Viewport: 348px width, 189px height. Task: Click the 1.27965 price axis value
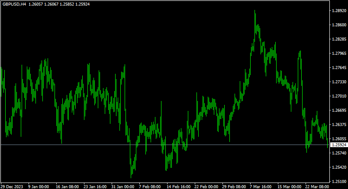click(339, 54)
